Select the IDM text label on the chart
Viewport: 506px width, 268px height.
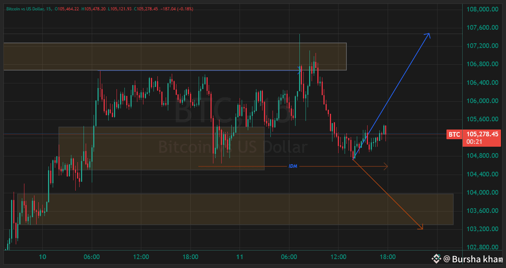tap(293, 166)
